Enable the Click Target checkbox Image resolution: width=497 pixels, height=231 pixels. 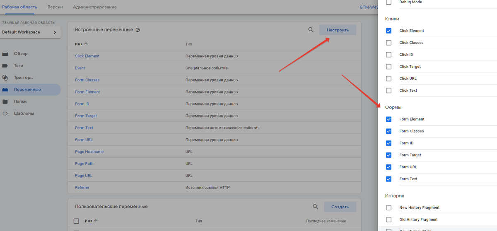coord(388,67)
